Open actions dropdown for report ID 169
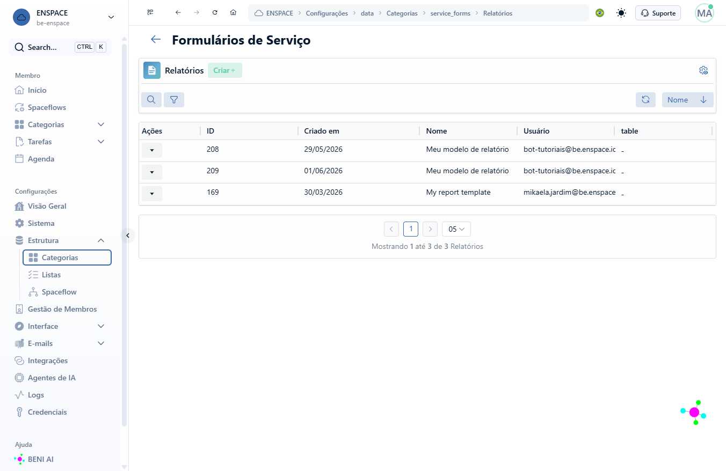 (152, 194)
